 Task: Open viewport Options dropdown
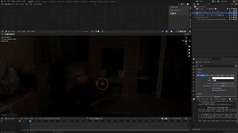coord(187,34)
